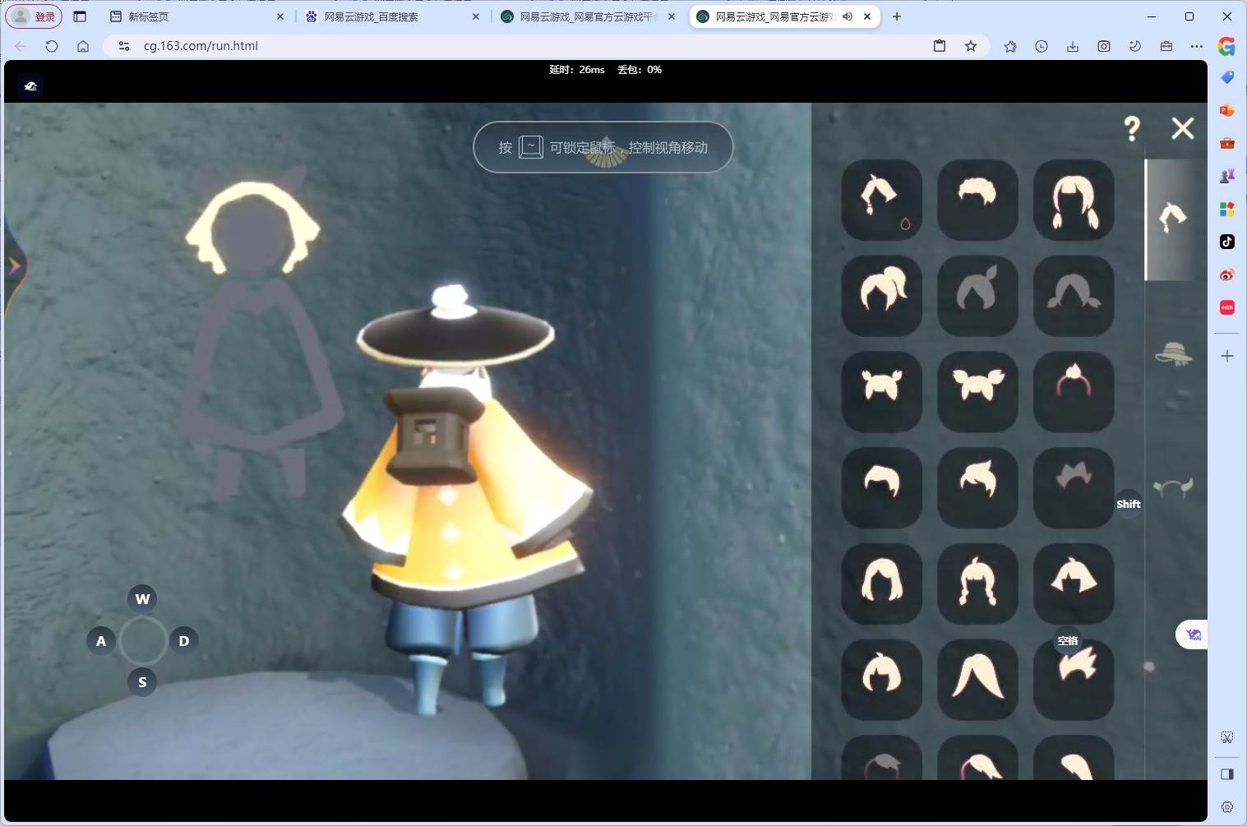Open the floating AI assistant button
The height and width of the screenshot is (826, 1247).
1193,634
